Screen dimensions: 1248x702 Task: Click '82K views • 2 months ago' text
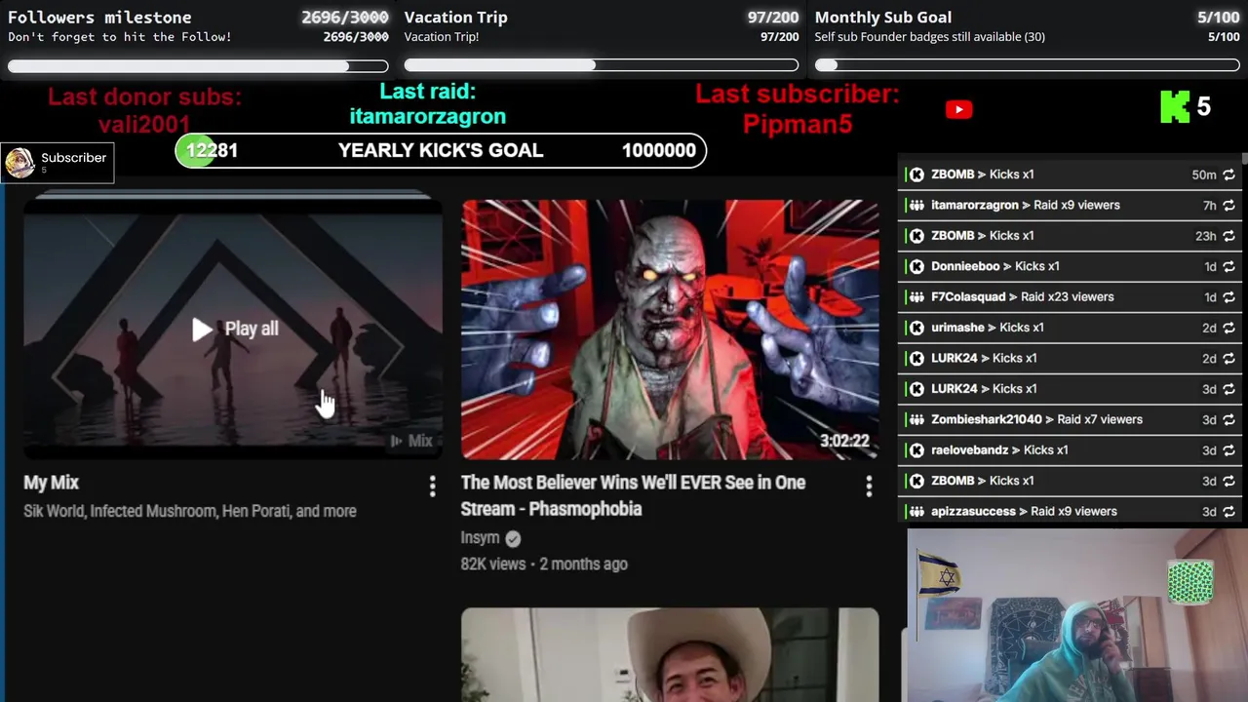point(544,565)
